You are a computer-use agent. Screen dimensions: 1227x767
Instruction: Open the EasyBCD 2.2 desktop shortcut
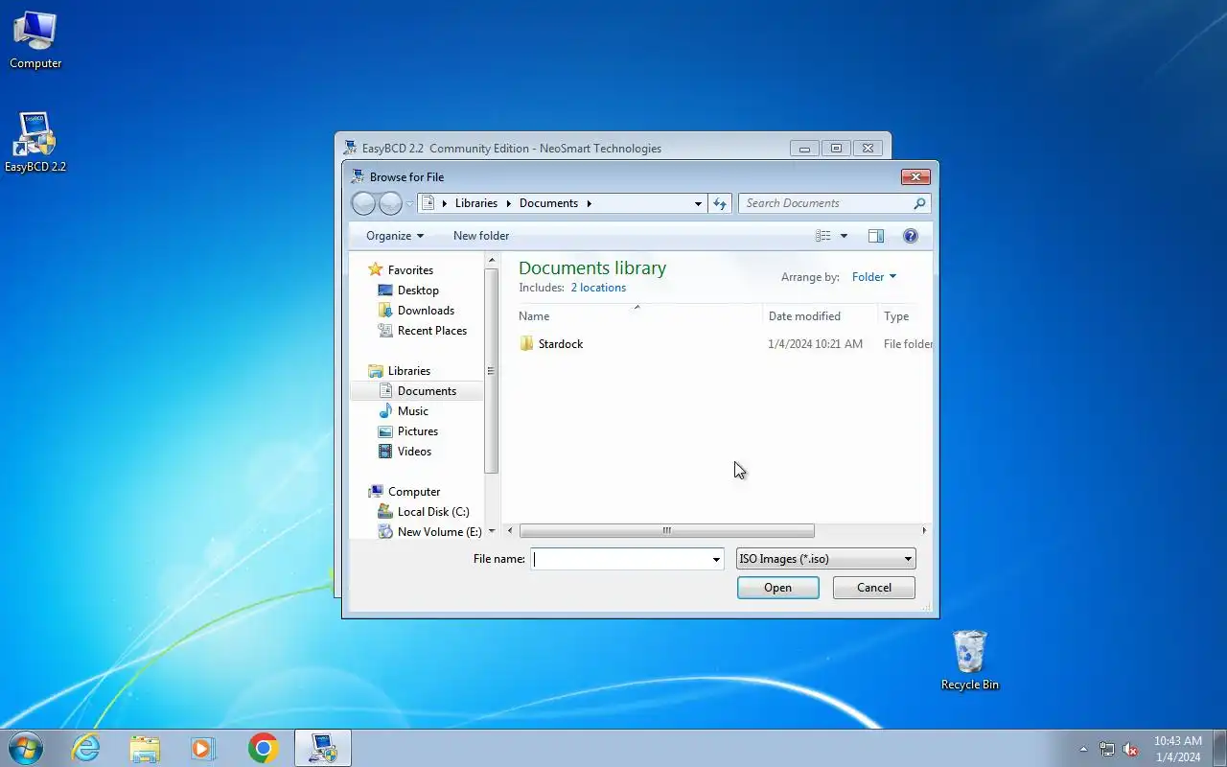(35, 143)
